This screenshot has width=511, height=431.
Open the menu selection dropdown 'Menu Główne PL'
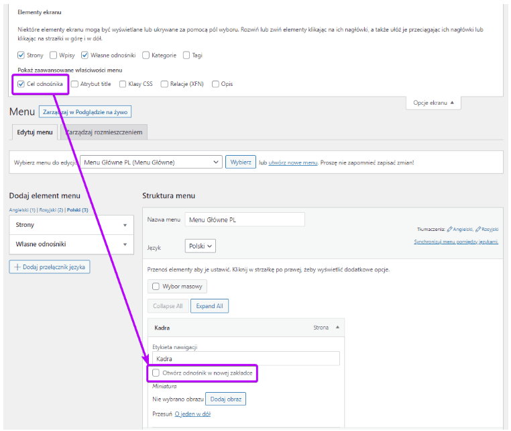pos(151,162)
